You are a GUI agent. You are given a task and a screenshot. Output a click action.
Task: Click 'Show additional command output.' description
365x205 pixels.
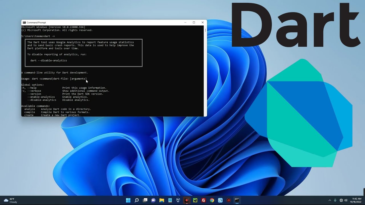(86, 91)
